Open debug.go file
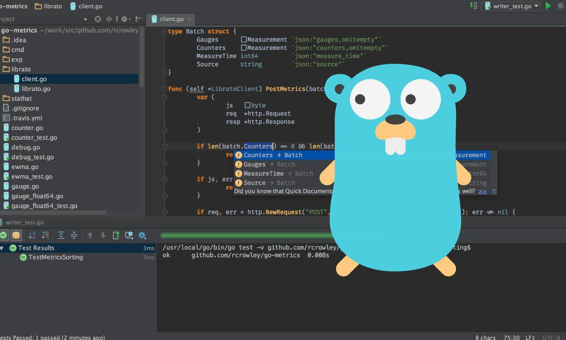 pyautogui.click(x=21, y=148)
